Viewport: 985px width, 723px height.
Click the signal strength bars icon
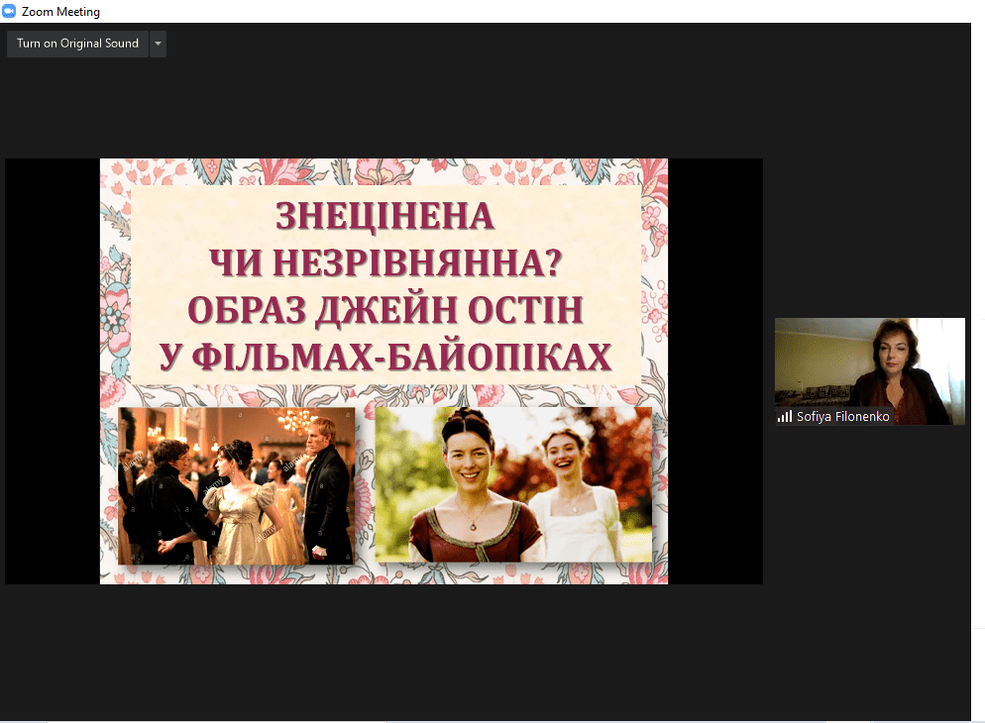[785, 417]
